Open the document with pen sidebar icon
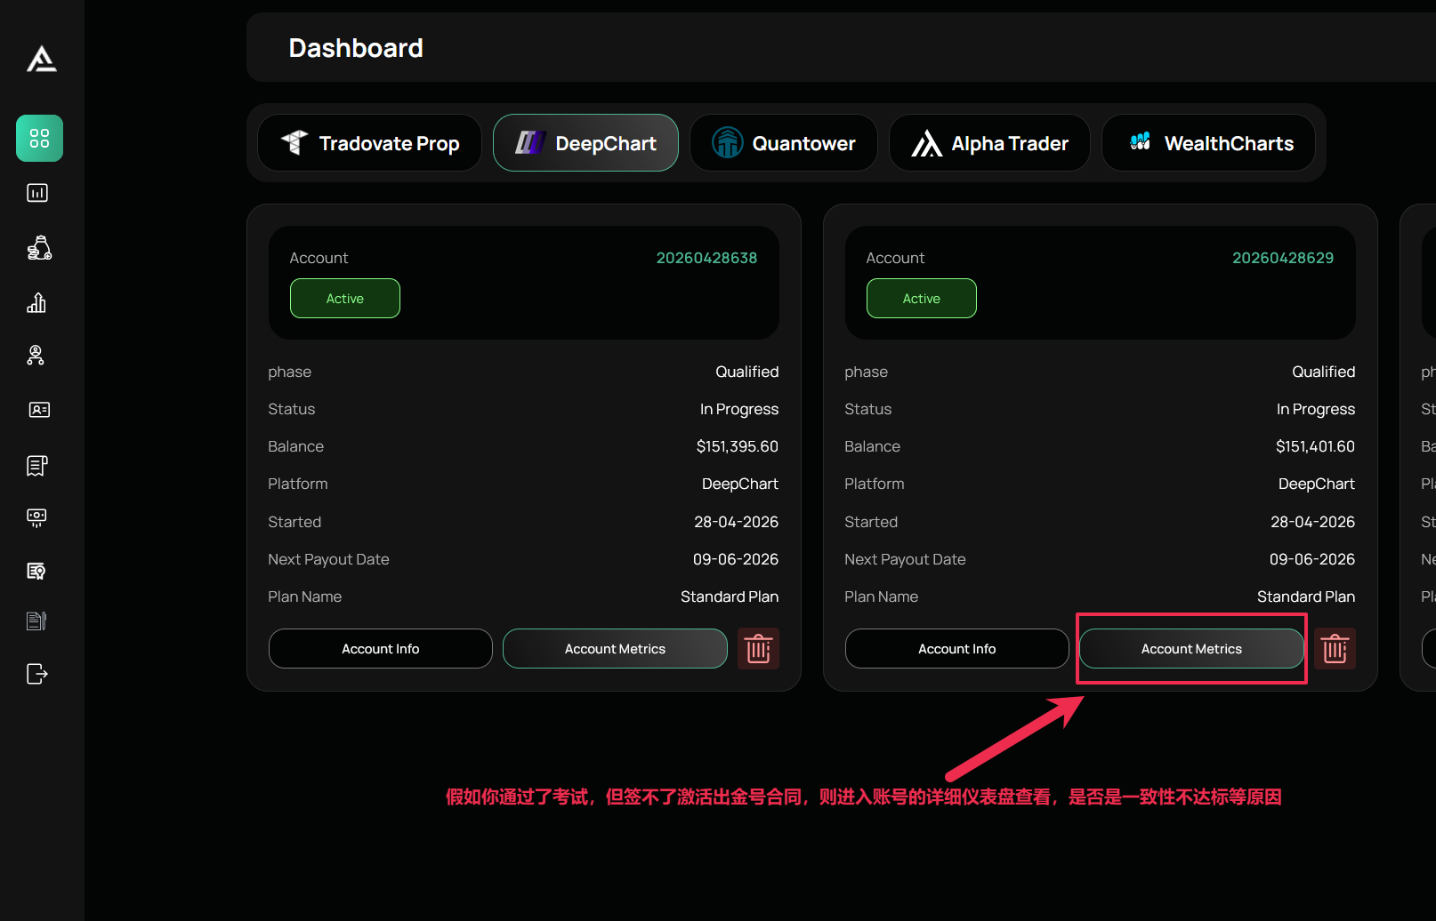The height and width of the screenshot is (921, 1436). (36, 621)
